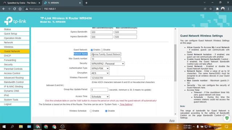Open the OBS Studio taskbar icon
This screenshot has height=130, width=232.
click(62, 127)
